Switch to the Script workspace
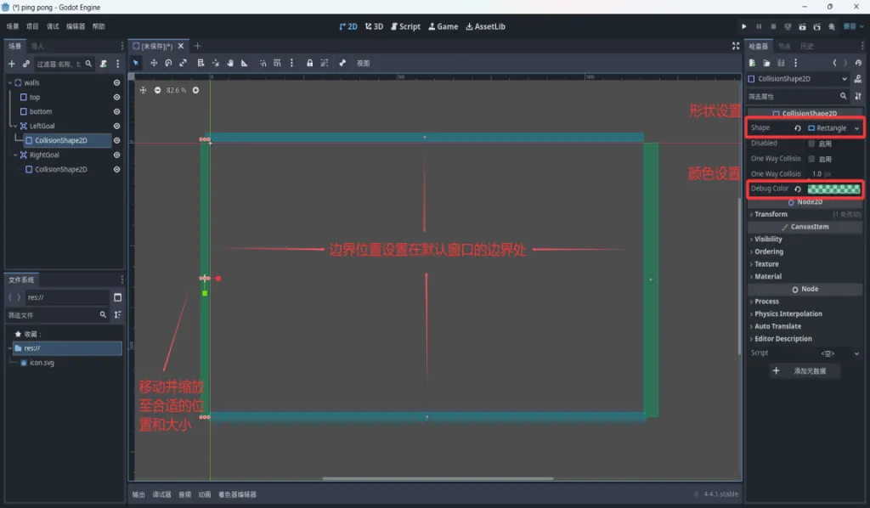This screenshot has height=508, width=870. pyautogui.click(x=405, y=26)
